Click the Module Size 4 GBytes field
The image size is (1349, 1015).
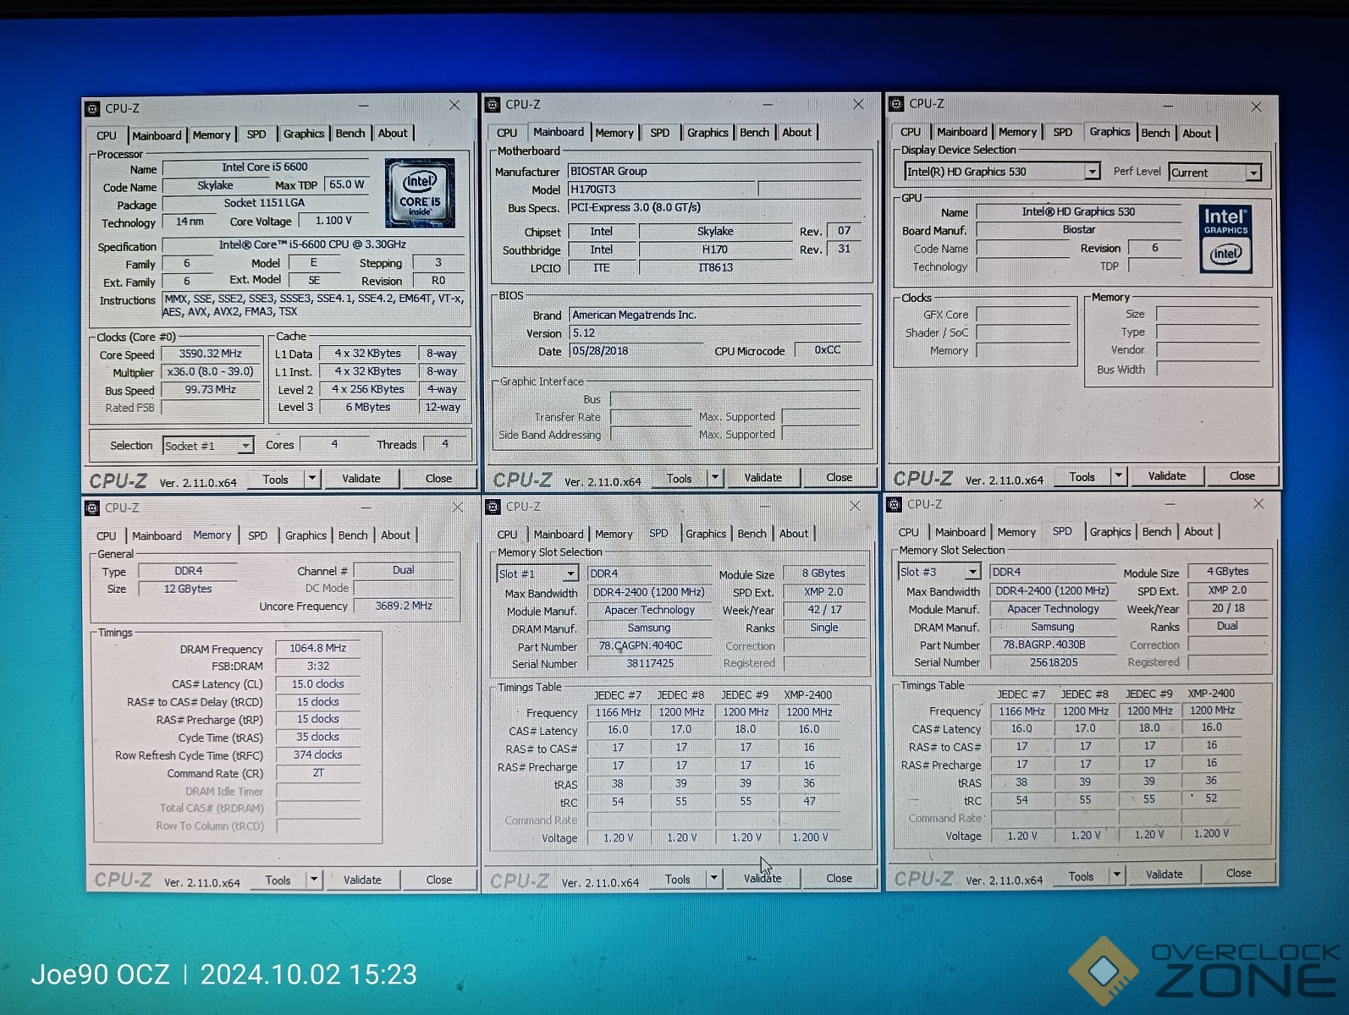(x=1227, y=572)
